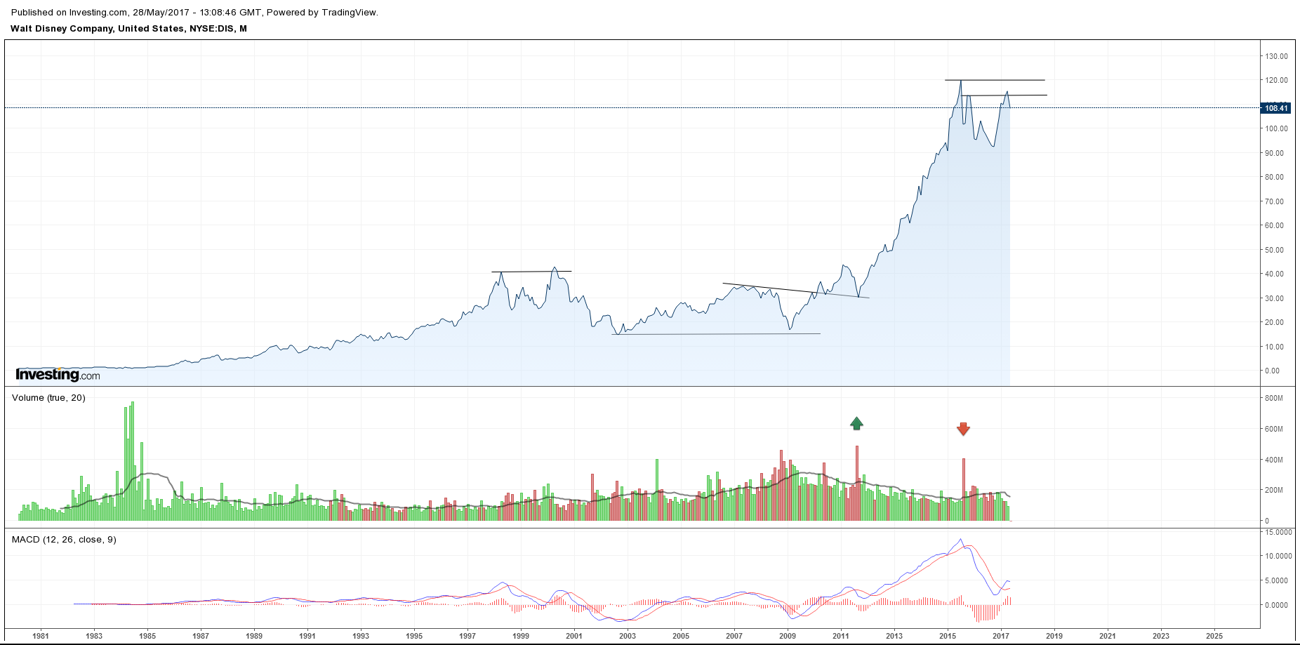Click the 40.00 price axis label

(1274, 274)
